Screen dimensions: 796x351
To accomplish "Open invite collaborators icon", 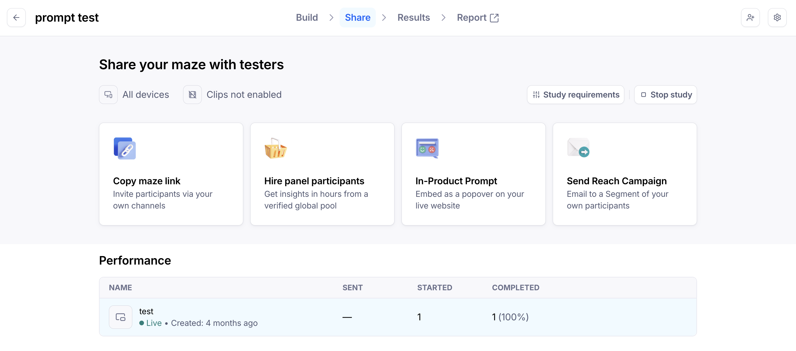I will (750, 18).
